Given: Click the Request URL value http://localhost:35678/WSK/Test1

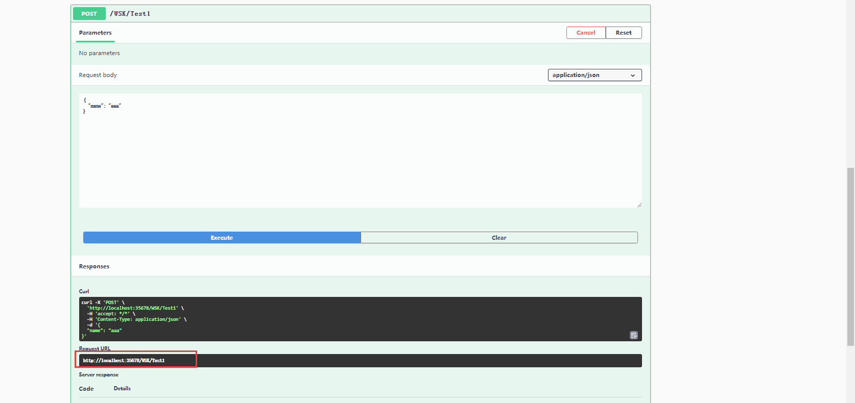Looking at the screenshot, I should point(124,361).
